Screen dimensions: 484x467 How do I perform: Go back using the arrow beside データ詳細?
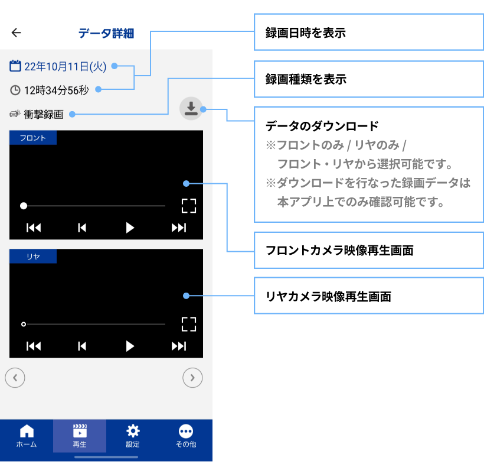(x=16, y=33)
